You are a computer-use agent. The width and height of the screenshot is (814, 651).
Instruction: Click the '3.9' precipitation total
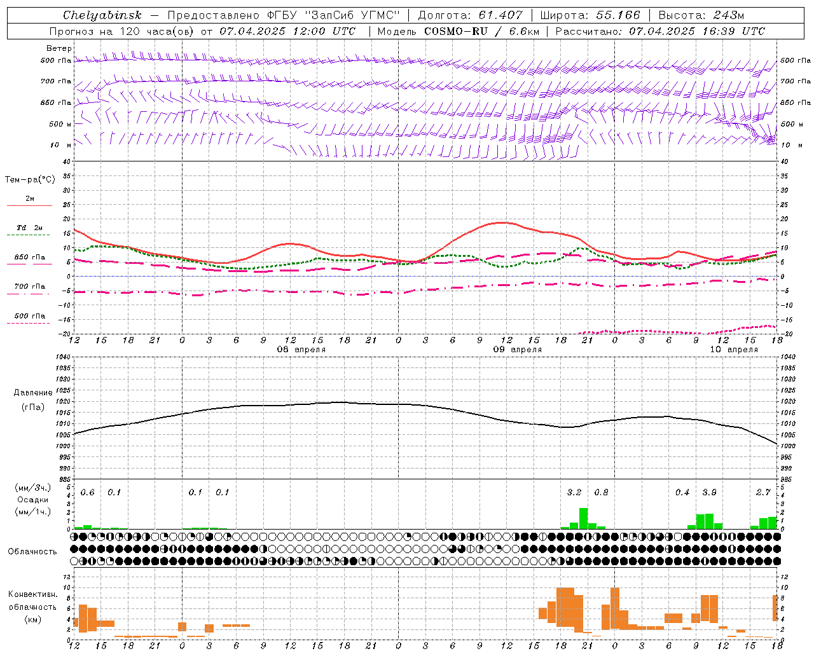click(x=710, y=493)
